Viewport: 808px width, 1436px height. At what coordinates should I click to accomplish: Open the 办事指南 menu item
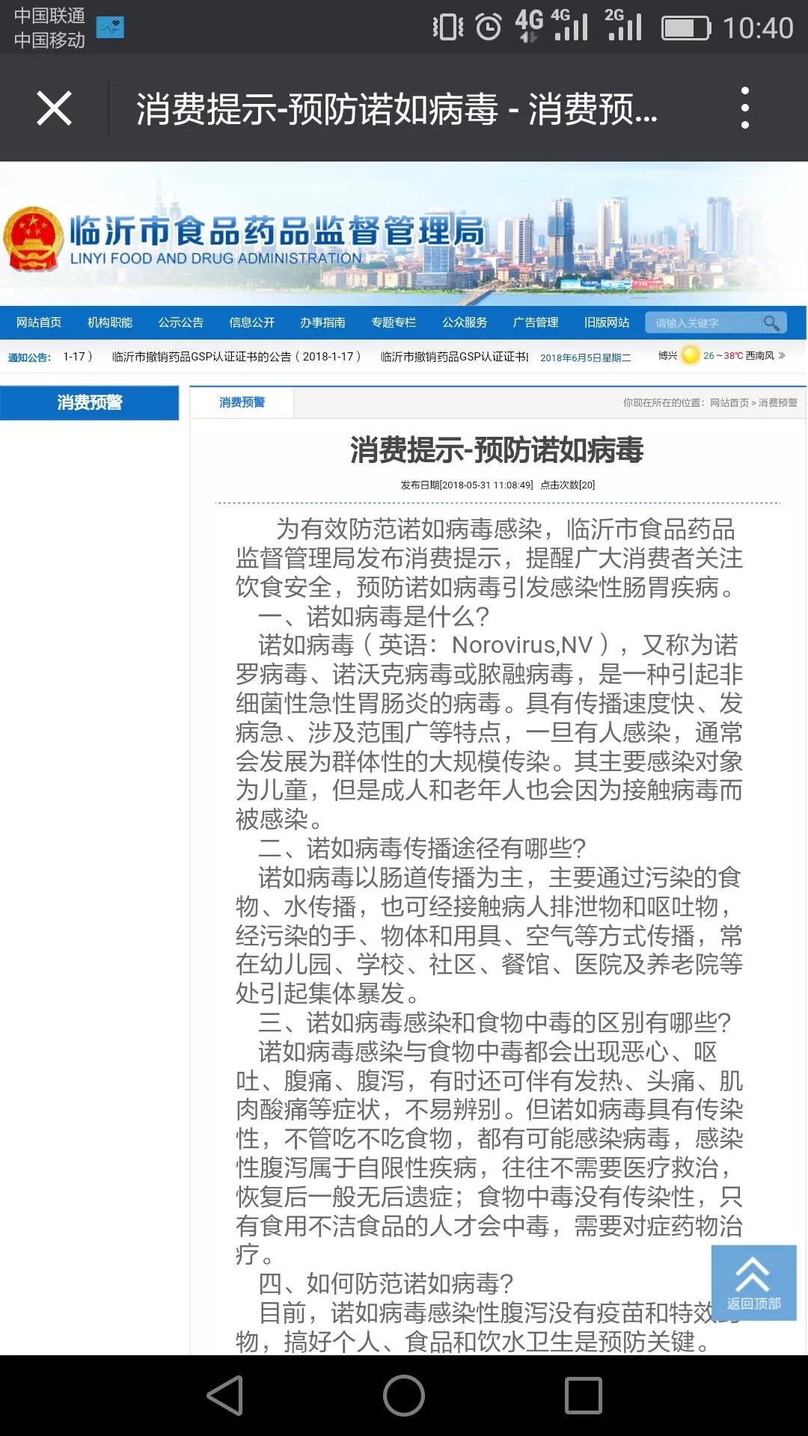323,322
